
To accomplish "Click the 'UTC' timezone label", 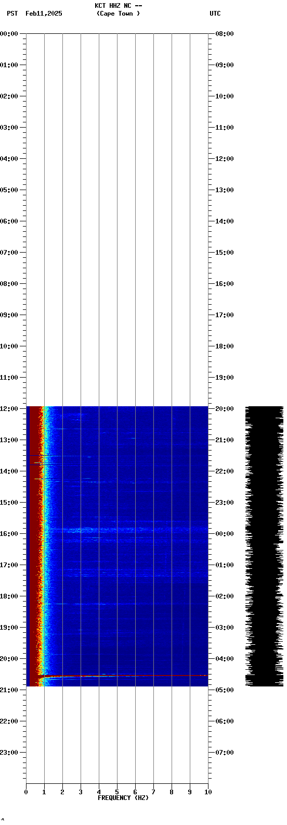I will (215, 14).
